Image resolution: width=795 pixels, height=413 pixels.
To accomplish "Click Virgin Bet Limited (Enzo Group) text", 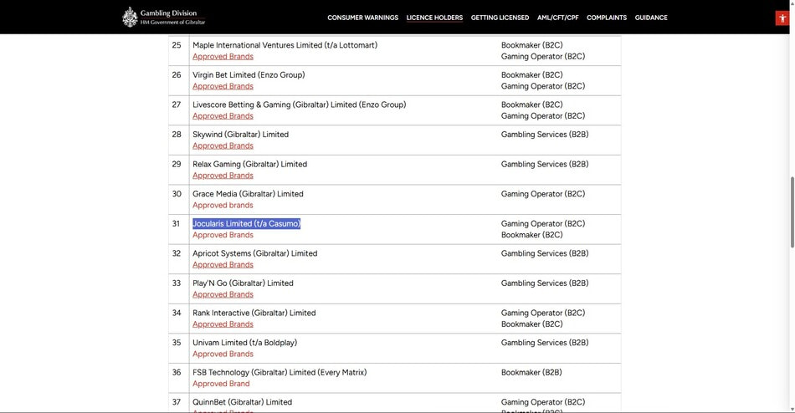I will coord(249,75).
